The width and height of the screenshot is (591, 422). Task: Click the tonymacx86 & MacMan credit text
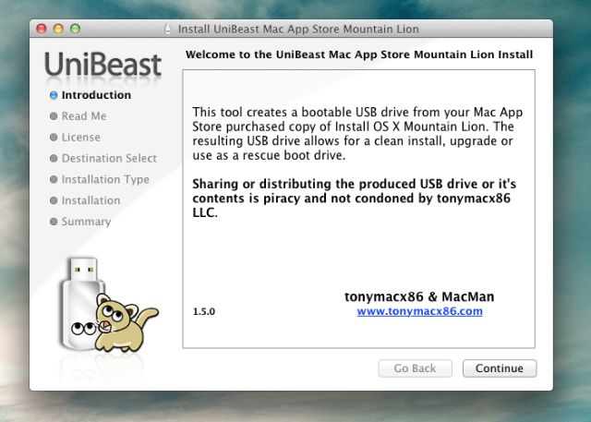pyautogui.click(x=419, y=297)
